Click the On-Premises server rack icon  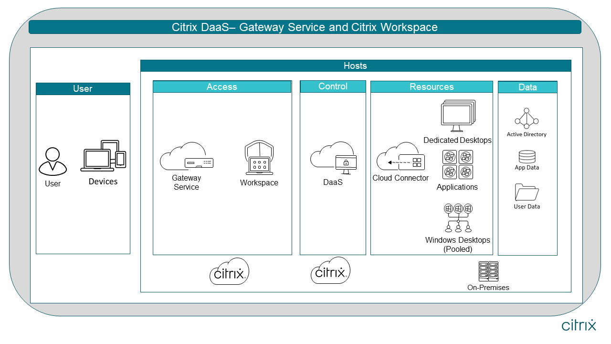point(488,272)
